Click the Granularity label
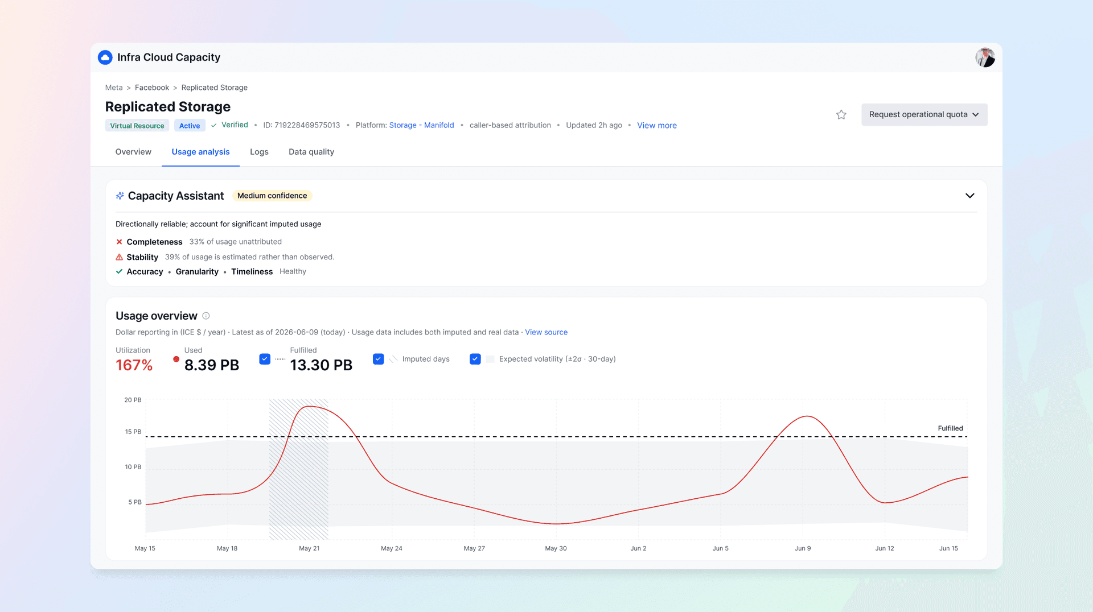The height and width of the screenshot is (612, 1093). coord(197,272)
